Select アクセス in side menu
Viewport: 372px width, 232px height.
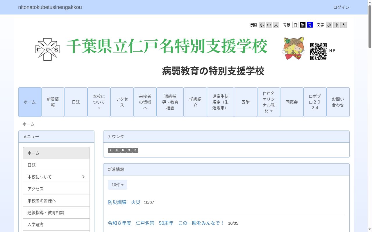point(56,189)
